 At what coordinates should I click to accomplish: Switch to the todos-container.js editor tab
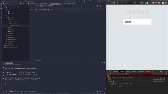tap(44, 3)
